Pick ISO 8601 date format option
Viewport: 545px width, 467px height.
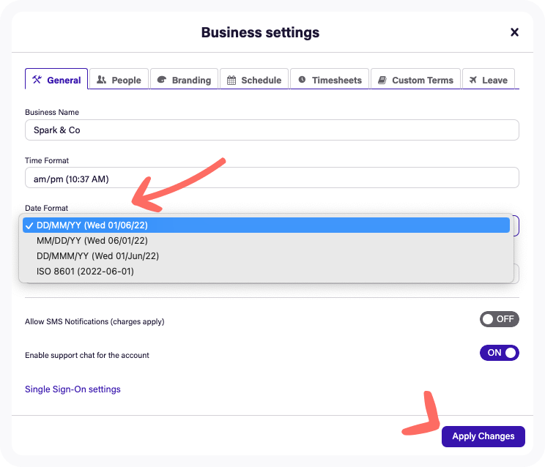point(85,272)
